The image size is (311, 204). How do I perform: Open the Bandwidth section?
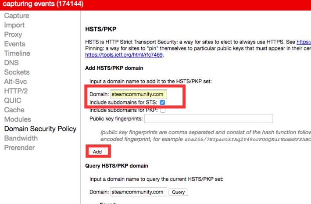pyautogui.click(x=21, y=138)
